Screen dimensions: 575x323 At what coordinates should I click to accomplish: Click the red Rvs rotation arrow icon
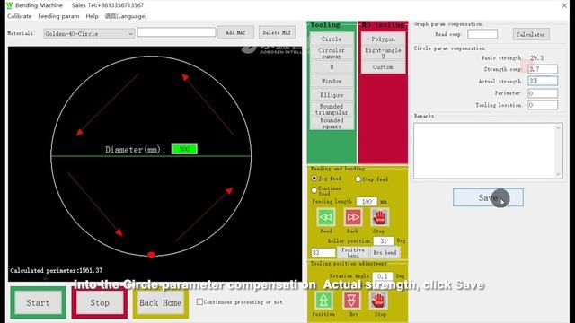(351, 301)
